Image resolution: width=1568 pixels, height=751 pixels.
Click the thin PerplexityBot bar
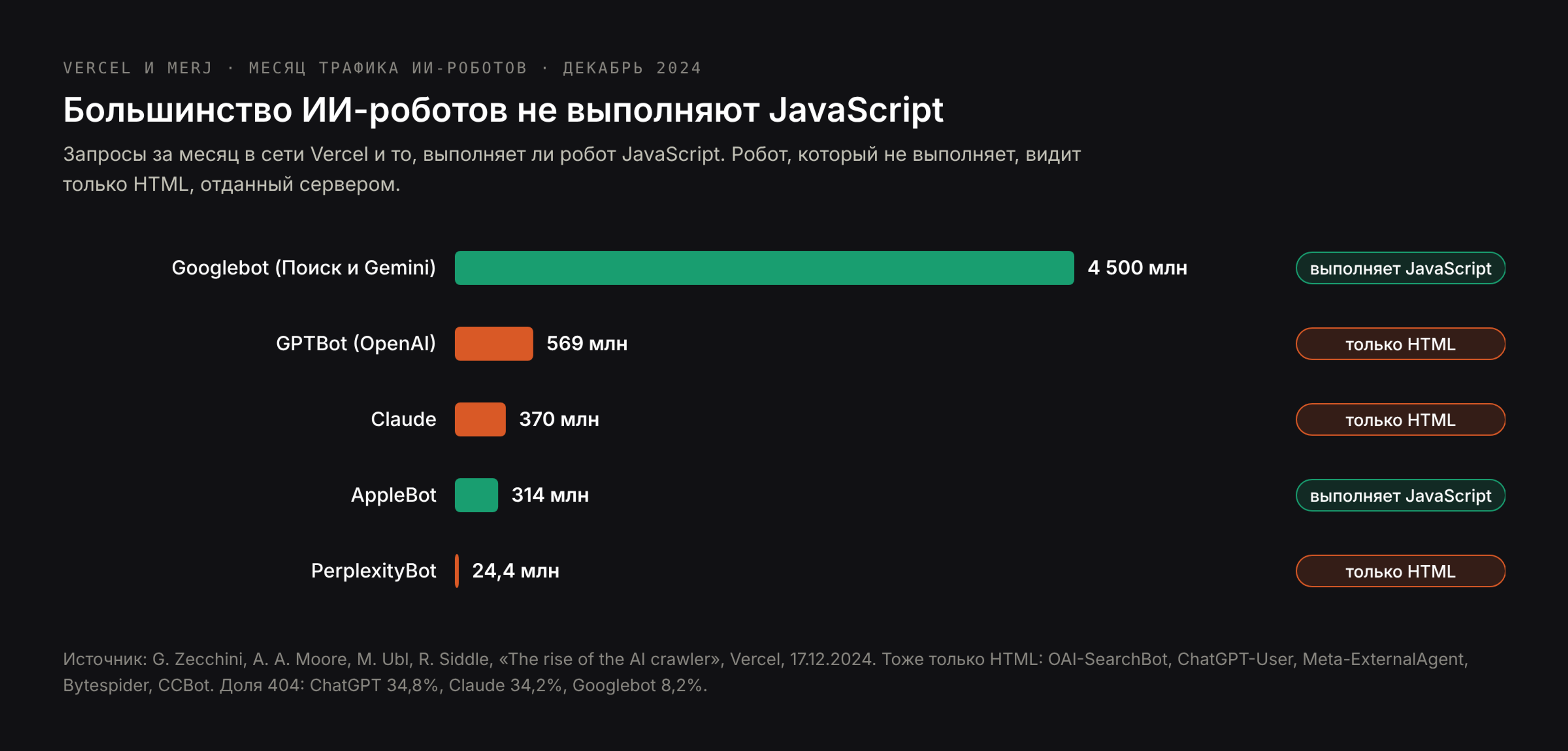(x=457, y=571)
